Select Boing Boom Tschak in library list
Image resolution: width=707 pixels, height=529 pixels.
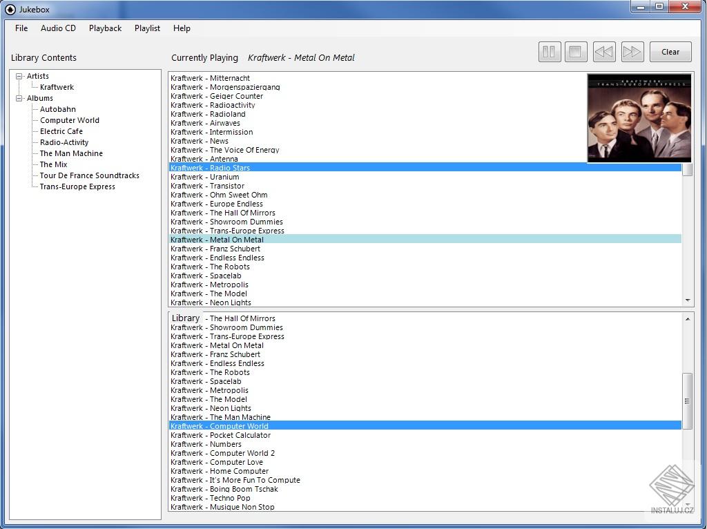click(224, 490)
